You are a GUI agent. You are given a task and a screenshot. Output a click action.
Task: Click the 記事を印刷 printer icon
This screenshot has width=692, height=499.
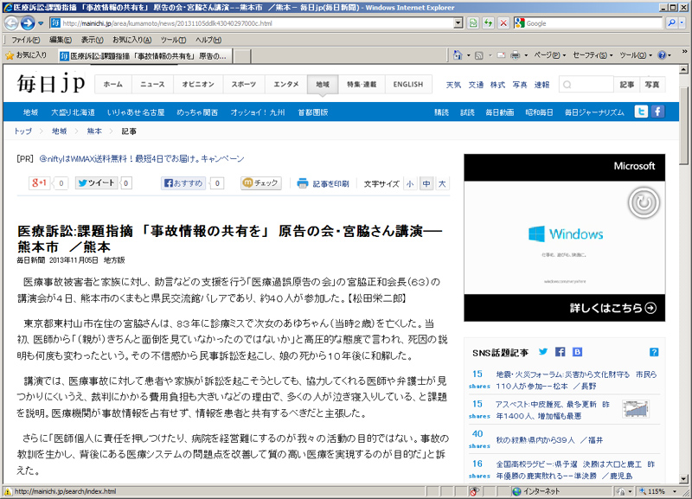point(302,183)
